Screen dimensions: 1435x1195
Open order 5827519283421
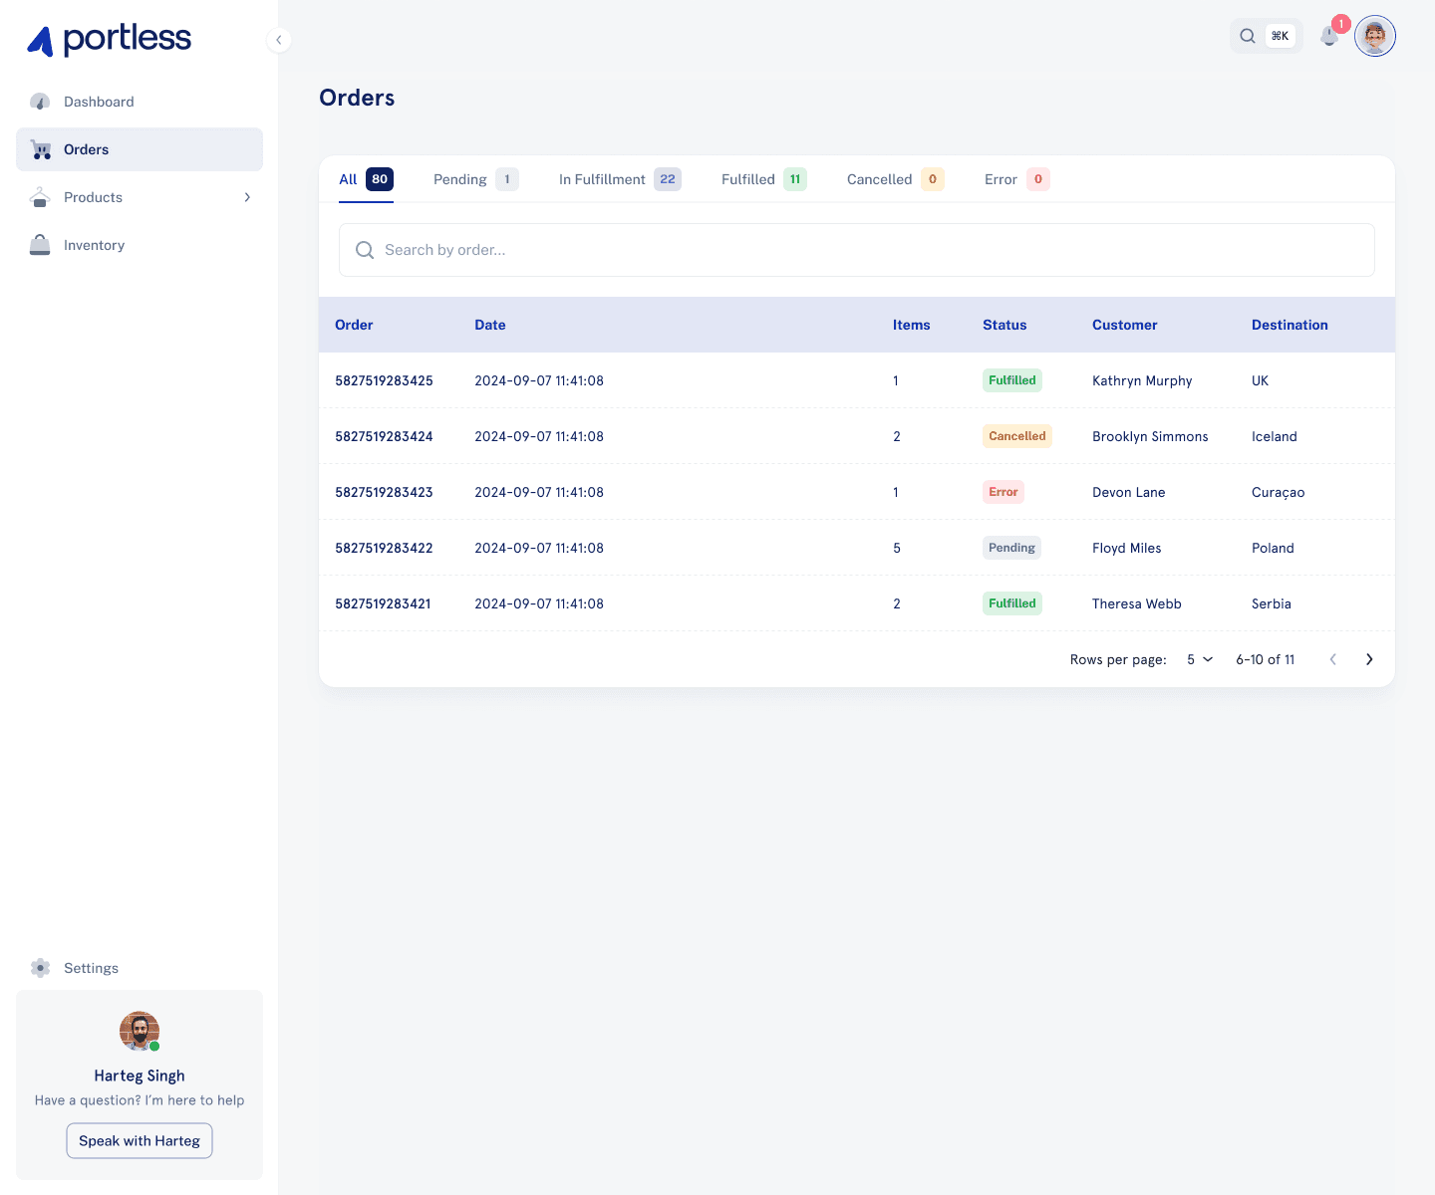(x=383, y=603)
